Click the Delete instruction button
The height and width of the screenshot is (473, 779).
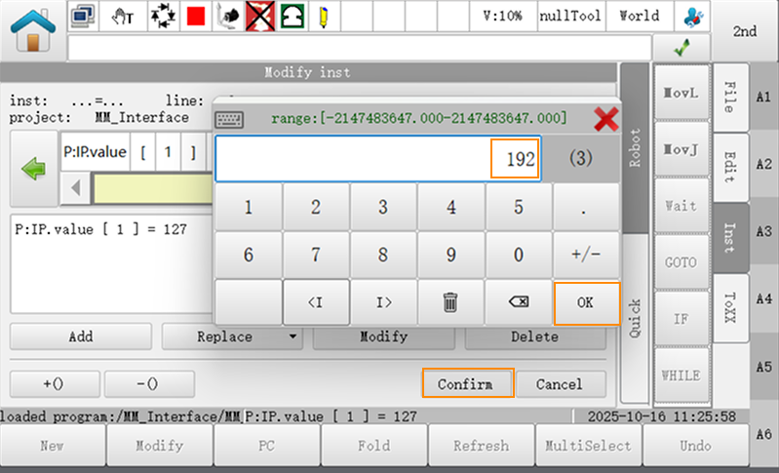click(534, 336)
